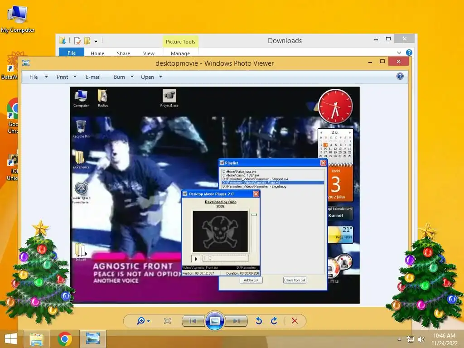Delete the photo with the red X
This screenshot has width=464, height=348.
[295, 321]
